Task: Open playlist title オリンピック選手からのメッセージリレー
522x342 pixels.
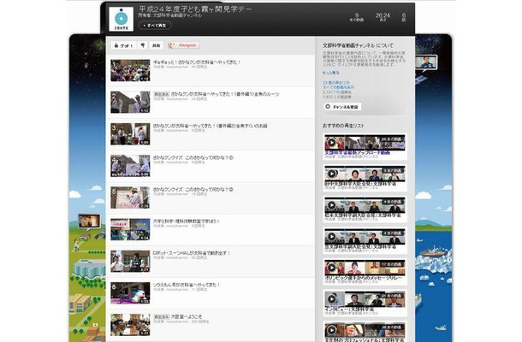Action: click(x=364, y=278)
